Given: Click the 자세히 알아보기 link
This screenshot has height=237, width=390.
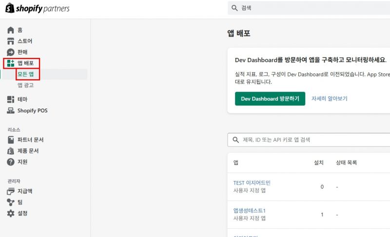Looking at the screenshot, I should click(330, 98).
